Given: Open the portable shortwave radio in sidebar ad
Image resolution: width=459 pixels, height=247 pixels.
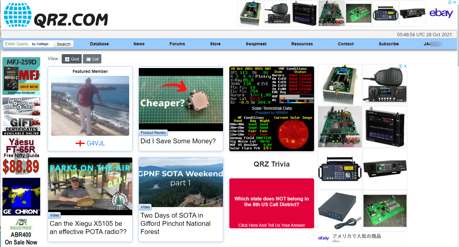Looking at the screenshot, I should pyautogui.click(x=340, y=169).
